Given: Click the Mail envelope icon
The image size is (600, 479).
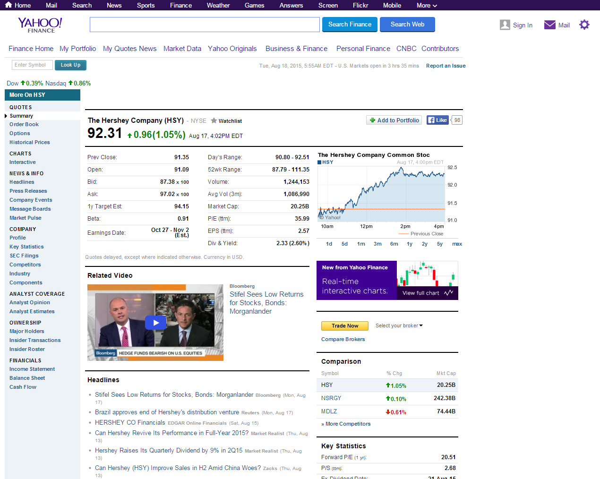Looking at the screenshot, I should 550,25.
